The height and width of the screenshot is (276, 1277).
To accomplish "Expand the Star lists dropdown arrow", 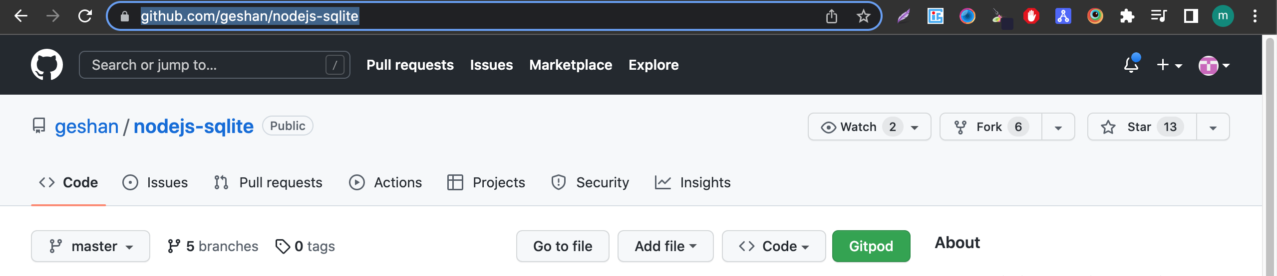I will click(x=1213, y=128).
